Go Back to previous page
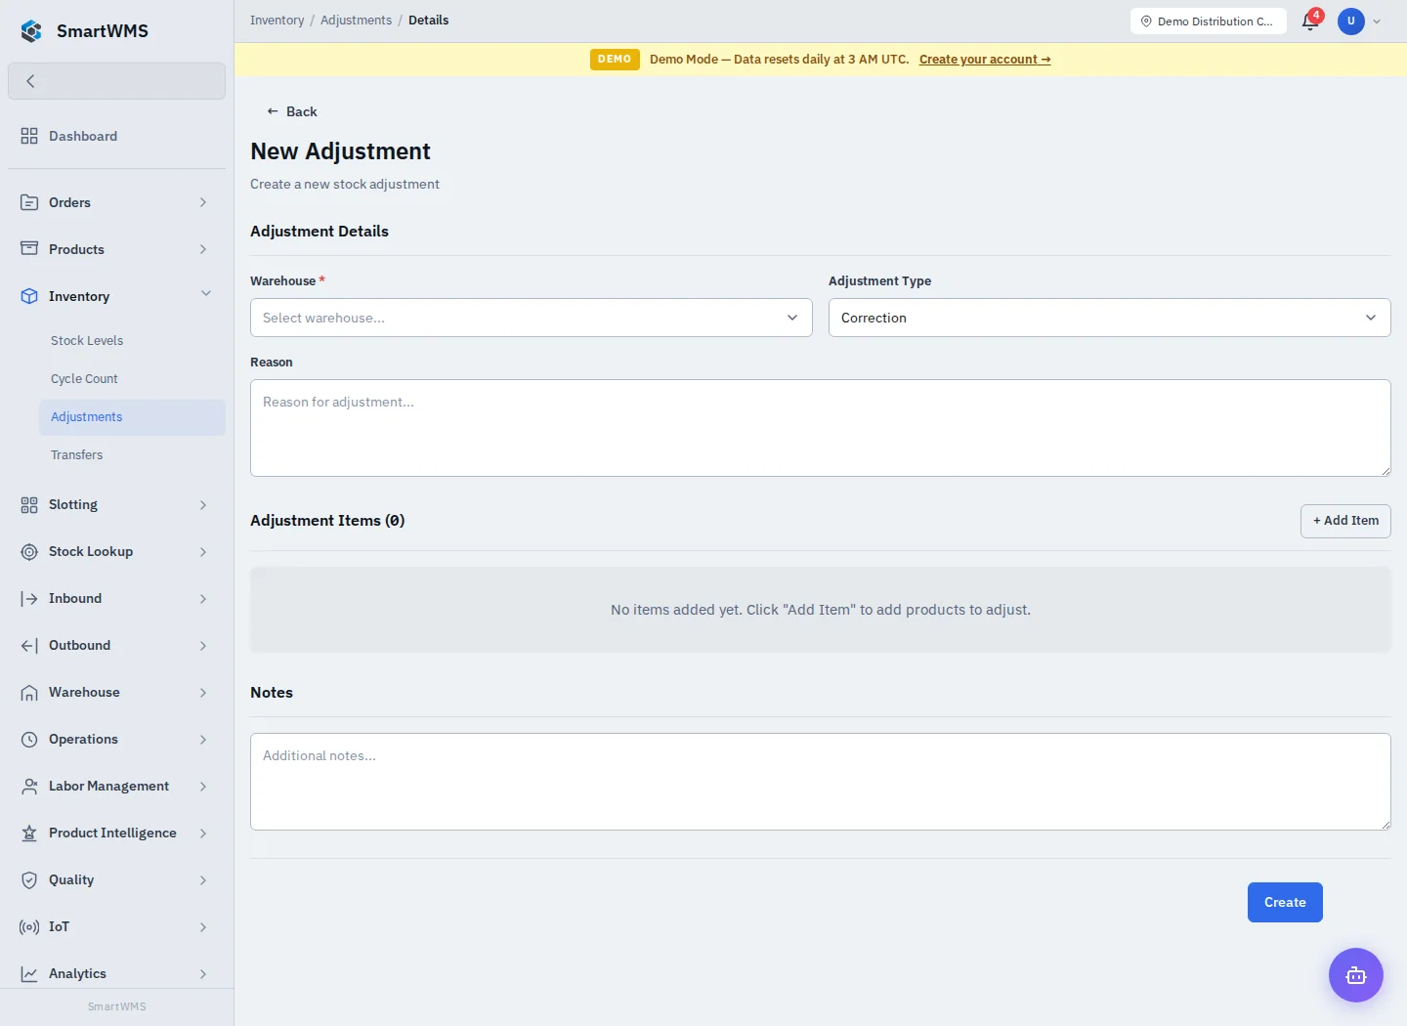Screen dimensions: 1407x1026 (x=292, y=111)
